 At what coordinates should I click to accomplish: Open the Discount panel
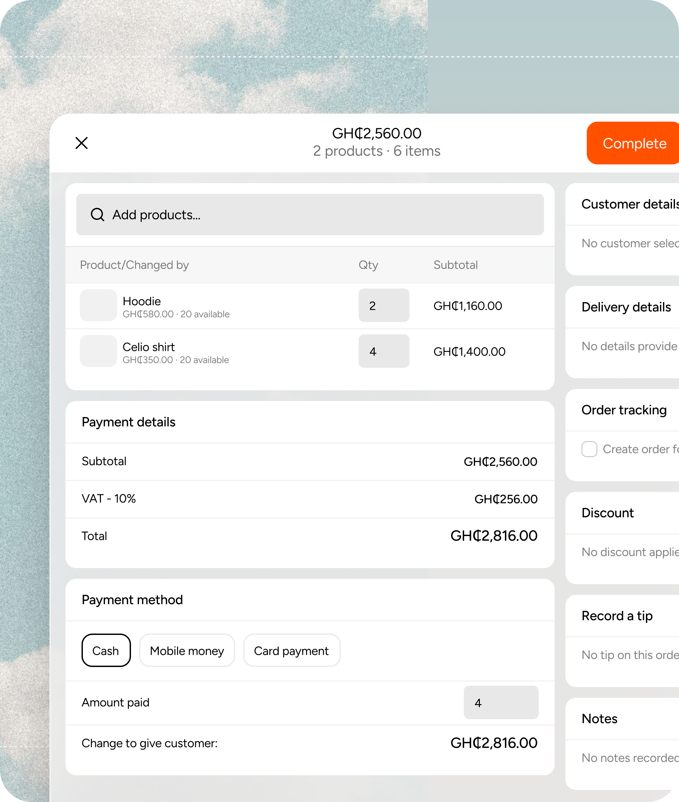pyautogui.click(x=607, y=513)
